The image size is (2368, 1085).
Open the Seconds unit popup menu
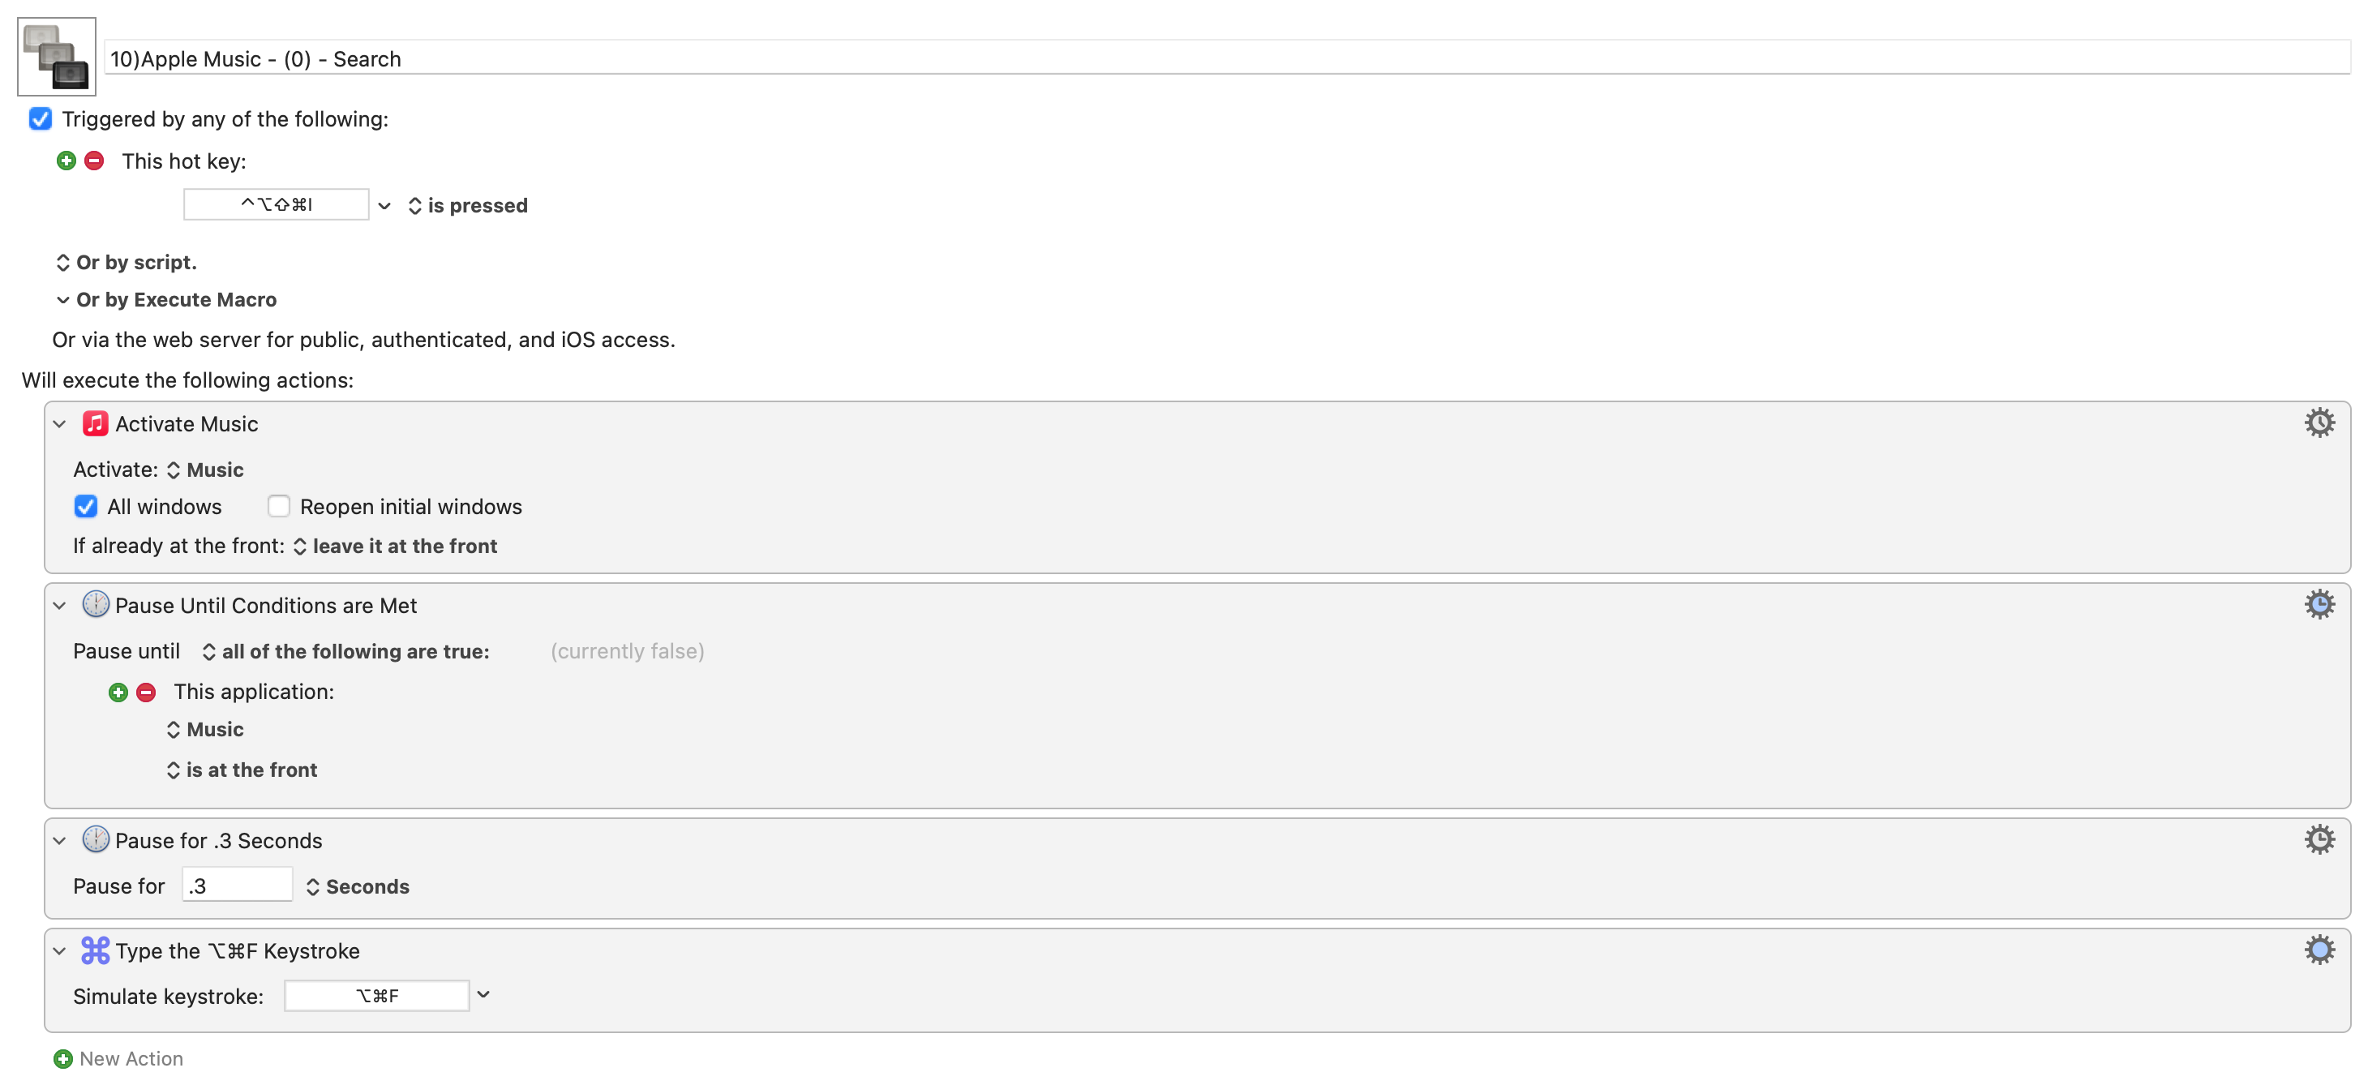(x=358, y=886)
